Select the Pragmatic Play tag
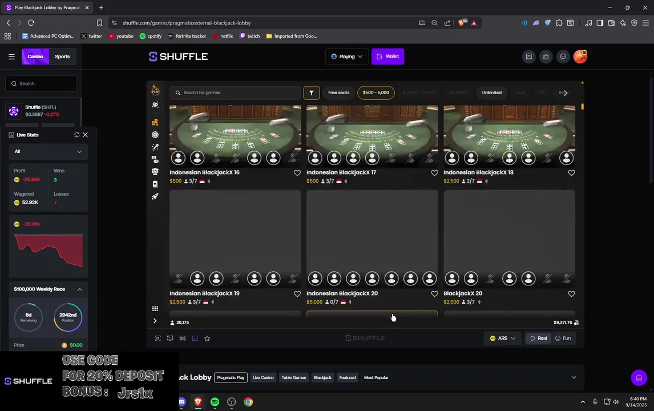This screenshot has height=411, width=654. click(x=231, y=378)
